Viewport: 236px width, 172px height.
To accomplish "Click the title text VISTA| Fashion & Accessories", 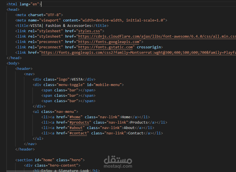I will [61, 26].
